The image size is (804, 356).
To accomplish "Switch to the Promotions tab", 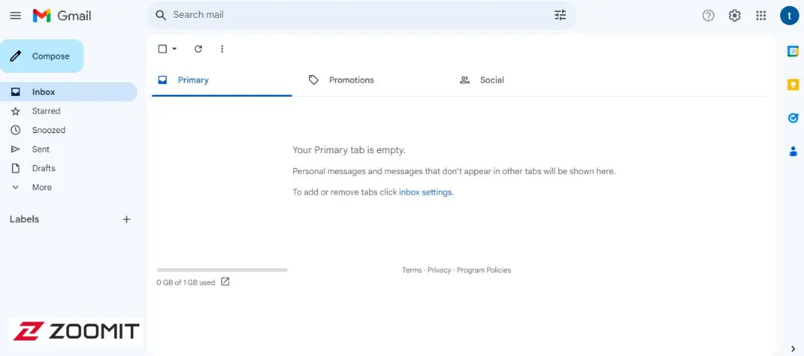I will click(341, 80).
